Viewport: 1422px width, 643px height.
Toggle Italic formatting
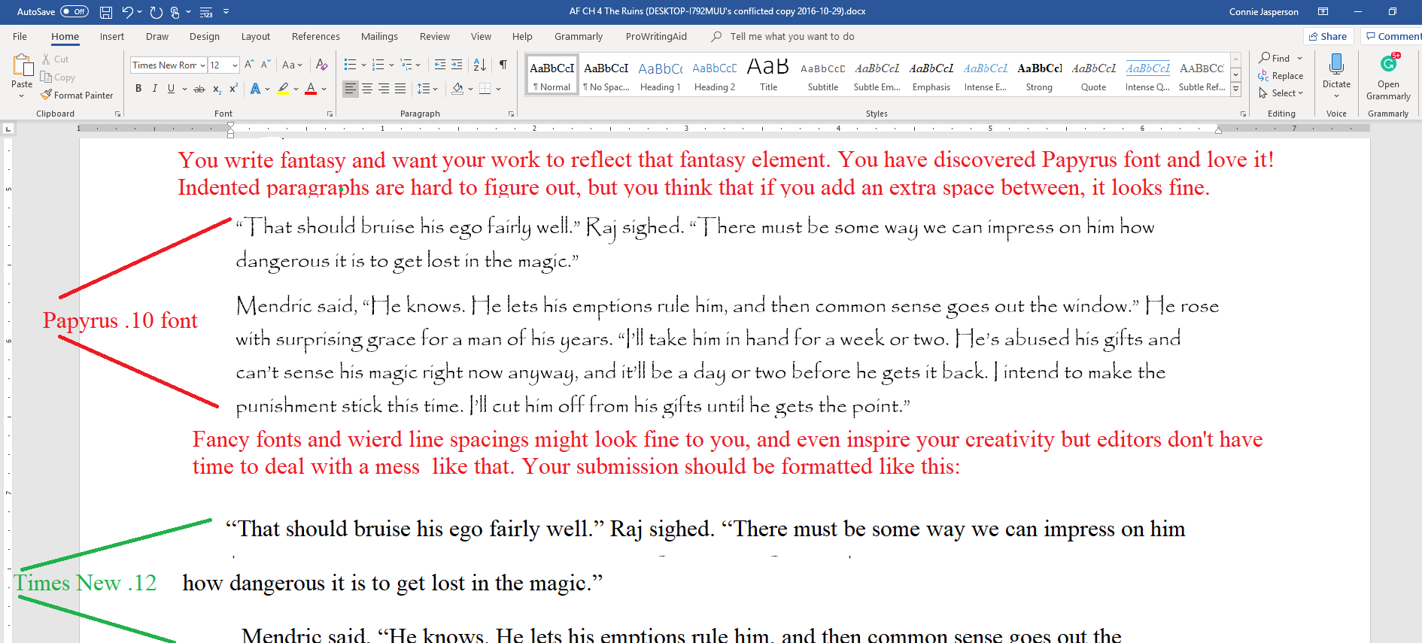(155, 89)
